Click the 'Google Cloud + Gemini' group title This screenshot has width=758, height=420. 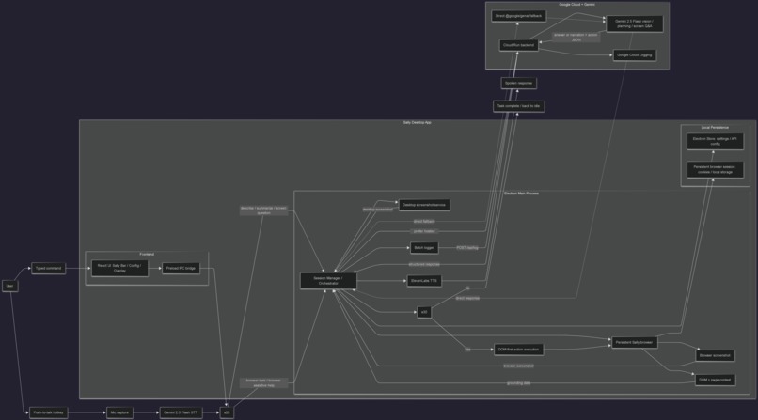pos(576,5)
